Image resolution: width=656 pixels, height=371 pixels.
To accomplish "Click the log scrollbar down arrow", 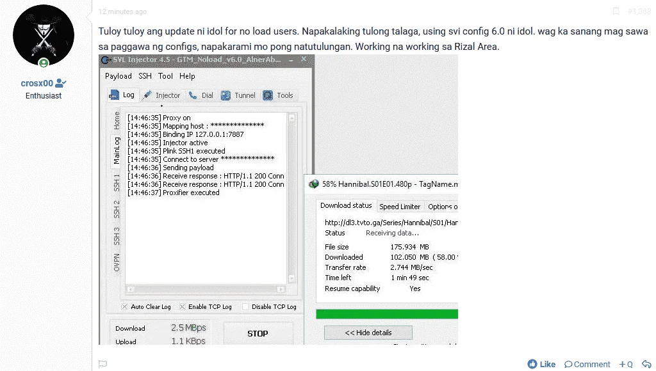I will 291,278.
